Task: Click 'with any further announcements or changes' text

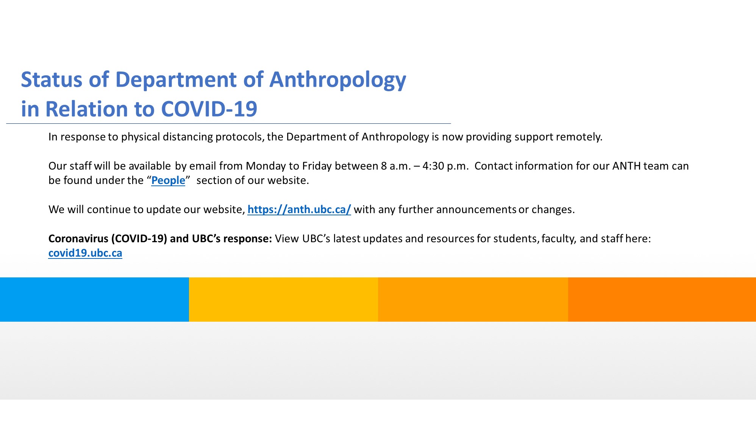Action: [x=464, y=210]
